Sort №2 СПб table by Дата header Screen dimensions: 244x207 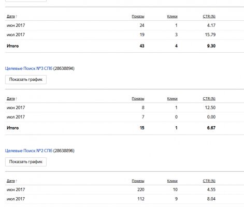(x=11, y=181)
